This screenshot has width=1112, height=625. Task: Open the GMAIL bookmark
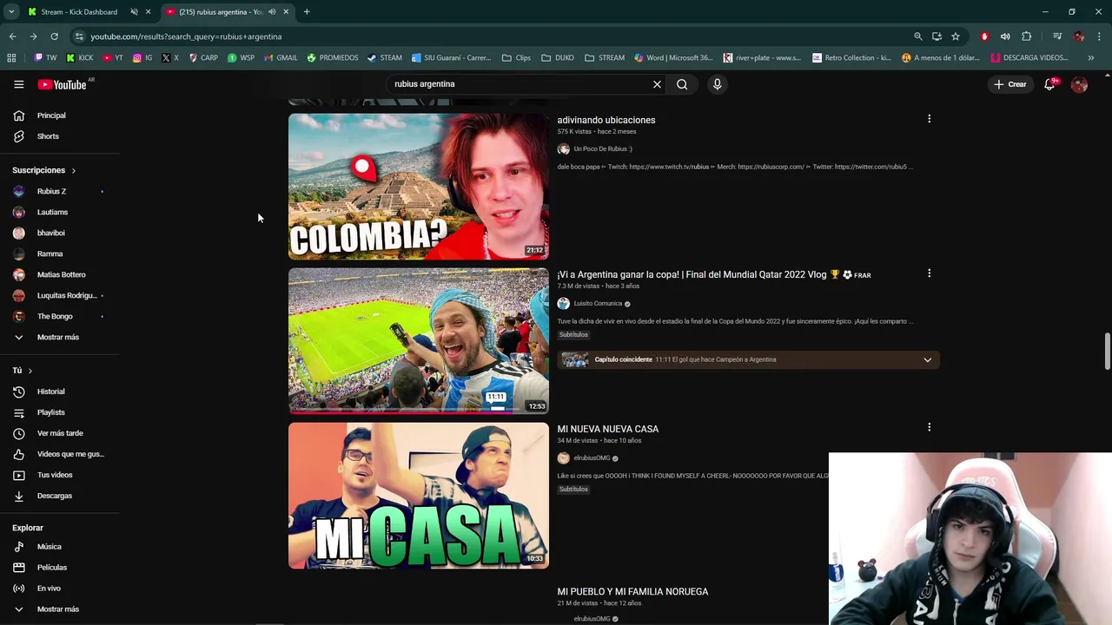point(281,58)
